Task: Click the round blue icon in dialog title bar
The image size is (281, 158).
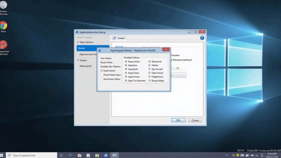Action: [x=100, y=51]
